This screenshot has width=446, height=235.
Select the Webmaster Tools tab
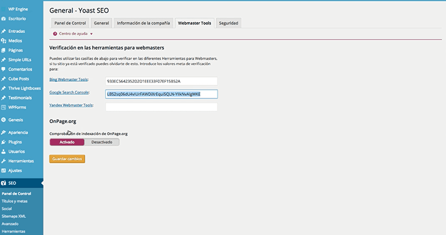click(195, 23)
